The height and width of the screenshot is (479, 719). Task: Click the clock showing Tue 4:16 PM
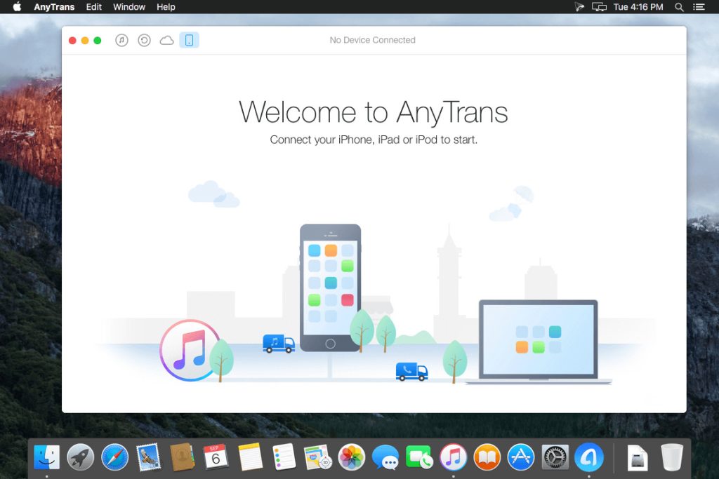pyautogui.click(x=640, y=7)
